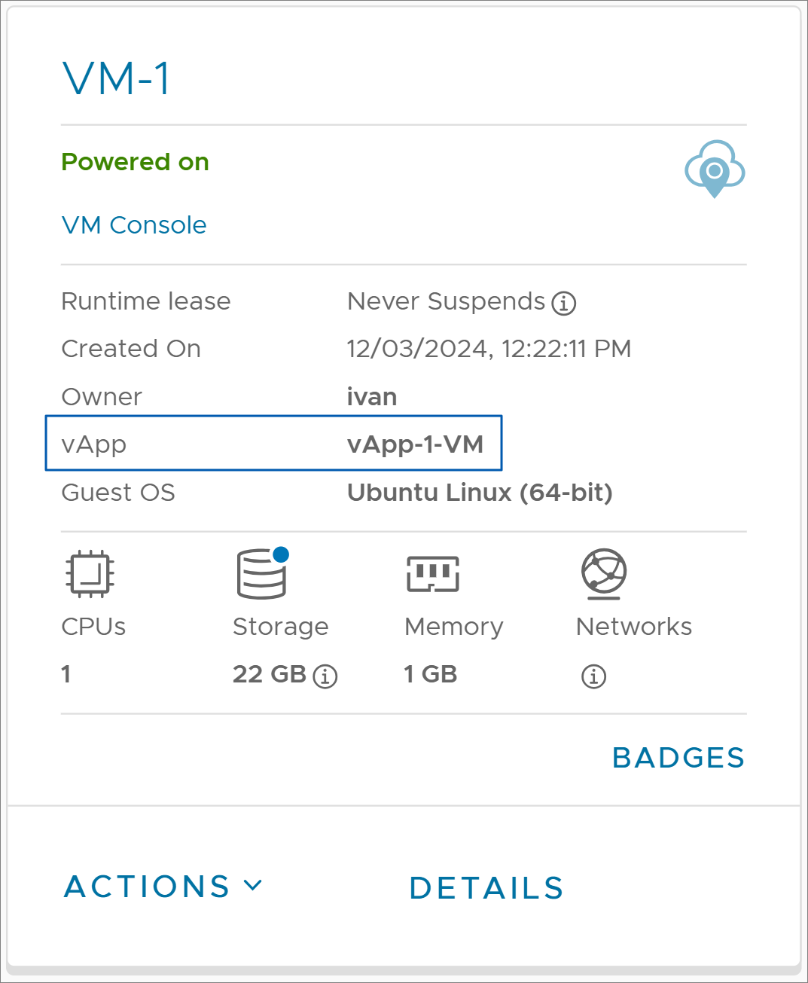The image size is (808, 983).
Task: Click the Memory module icon
Action: (x=433, y=574)
